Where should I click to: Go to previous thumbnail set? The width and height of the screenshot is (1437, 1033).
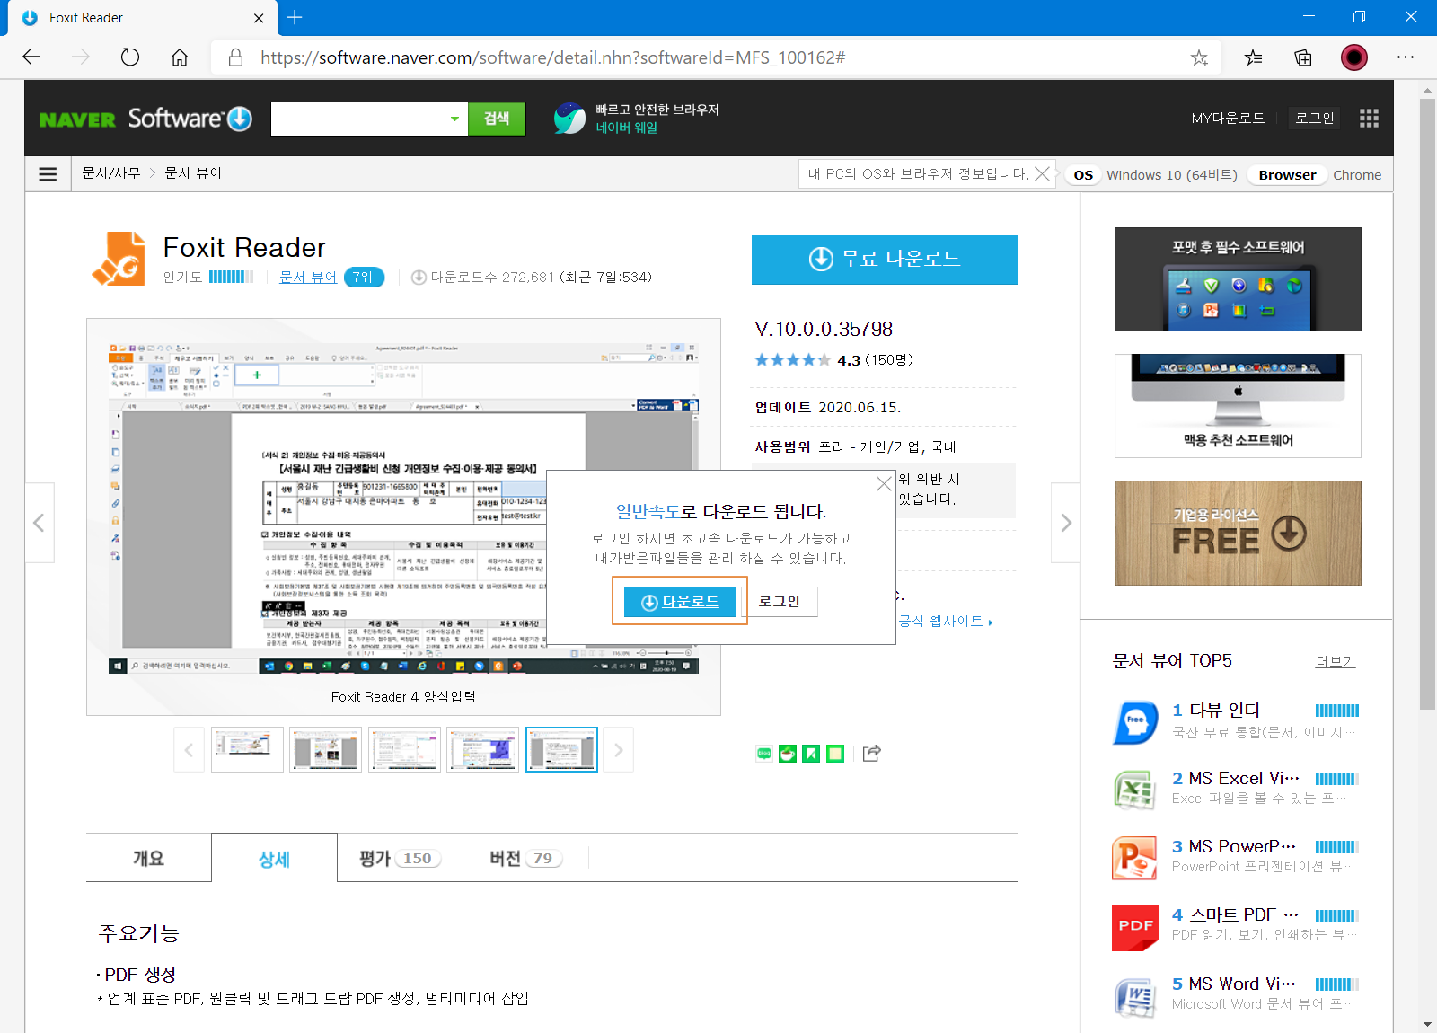pos(189,750)
